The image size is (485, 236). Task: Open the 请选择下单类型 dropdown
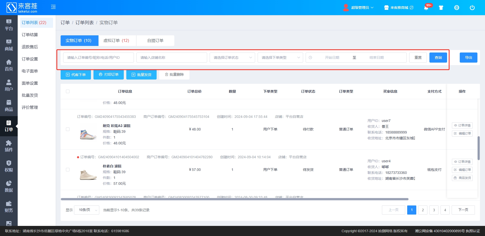pyautogui.click(x=280, y=58)
